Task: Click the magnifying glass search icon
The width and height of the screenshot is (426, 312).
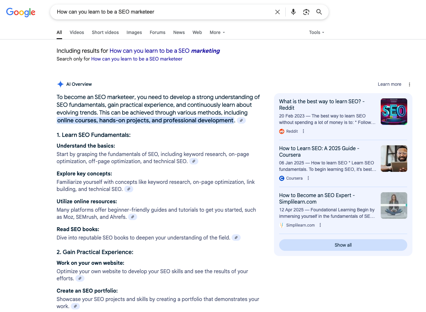Action: [319, 12]
